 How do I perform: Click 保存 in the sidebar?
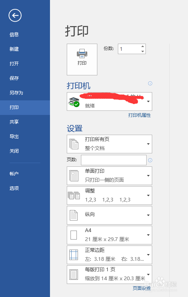(x=14, y=78)
